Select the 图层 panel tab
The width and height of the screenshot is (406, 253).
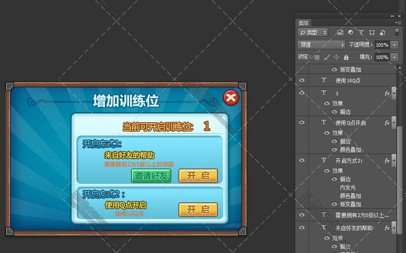(304, 23)
